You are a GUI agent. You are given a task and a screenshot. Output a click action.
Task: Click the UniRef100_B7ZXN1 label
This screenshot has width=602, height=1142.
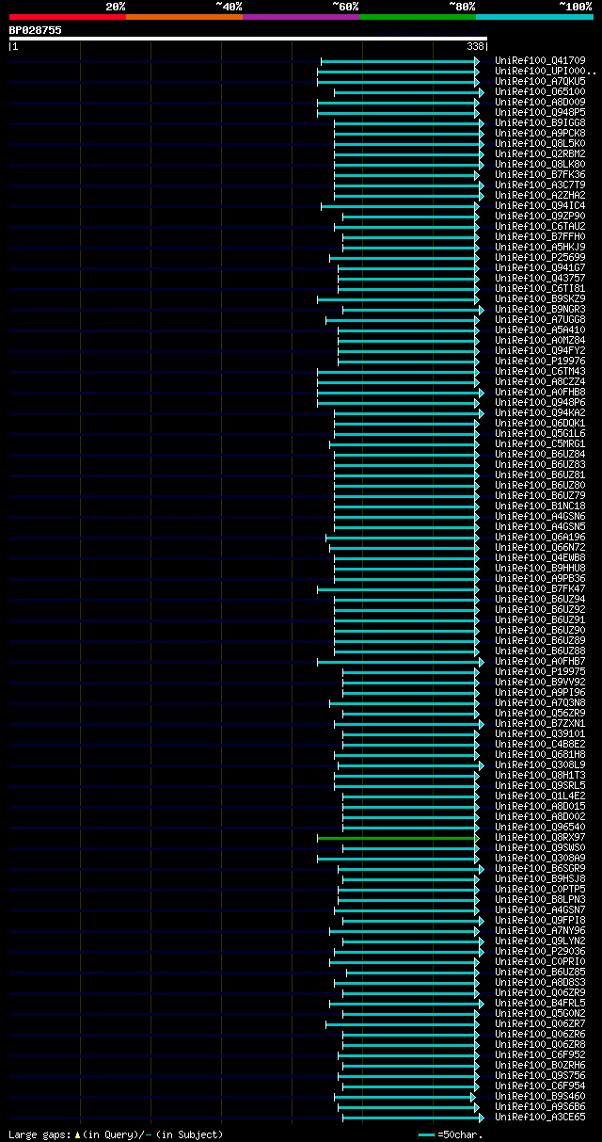(x=540, y=724)
